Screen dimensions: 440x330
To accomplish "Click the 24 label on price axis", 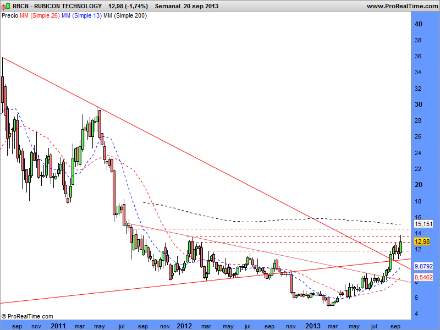I will pyautogui.click(x=418, y=153).
